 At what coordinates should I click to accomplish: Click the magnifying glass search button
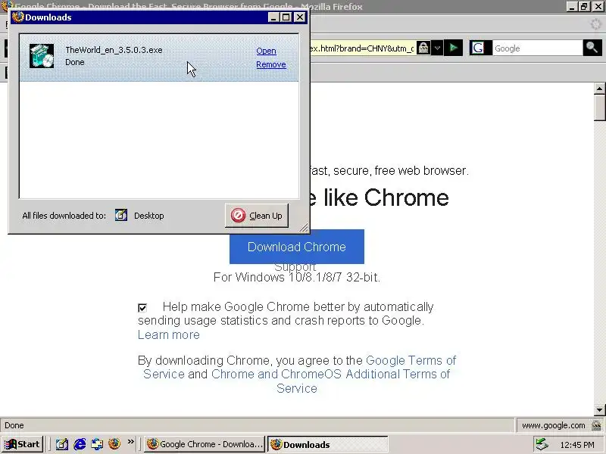click(x=592, y=48)
